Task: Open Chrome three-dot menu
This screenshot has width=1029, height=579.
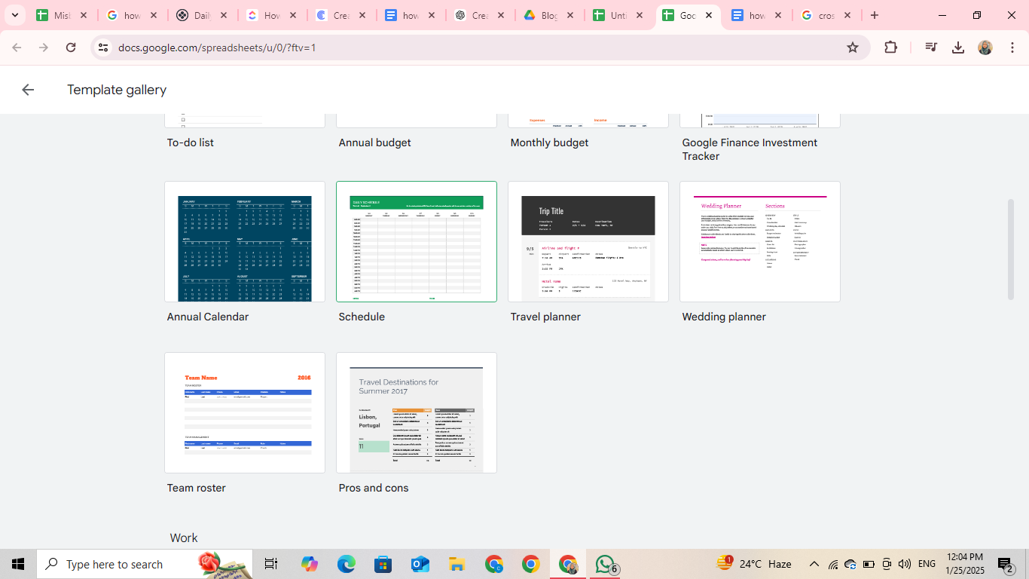Action: [x=1012, y=47]
